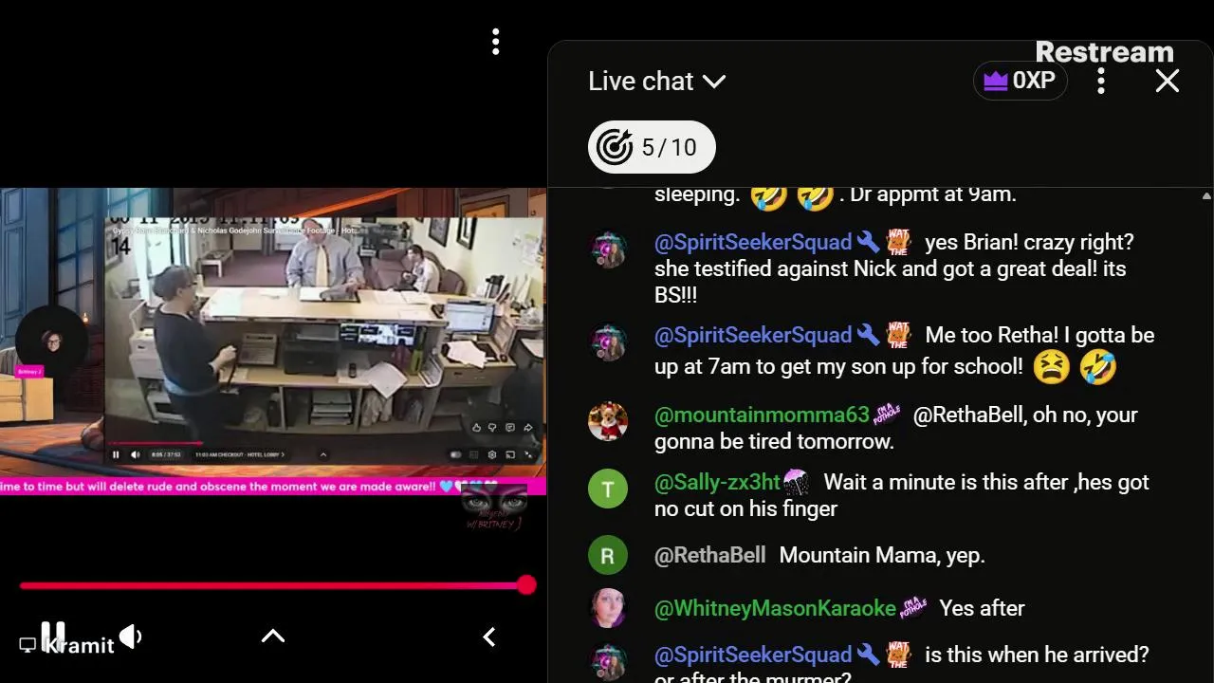Mute the video with the speaker icon
This screenshot has height=683, width=1214.
click(131, 637)
